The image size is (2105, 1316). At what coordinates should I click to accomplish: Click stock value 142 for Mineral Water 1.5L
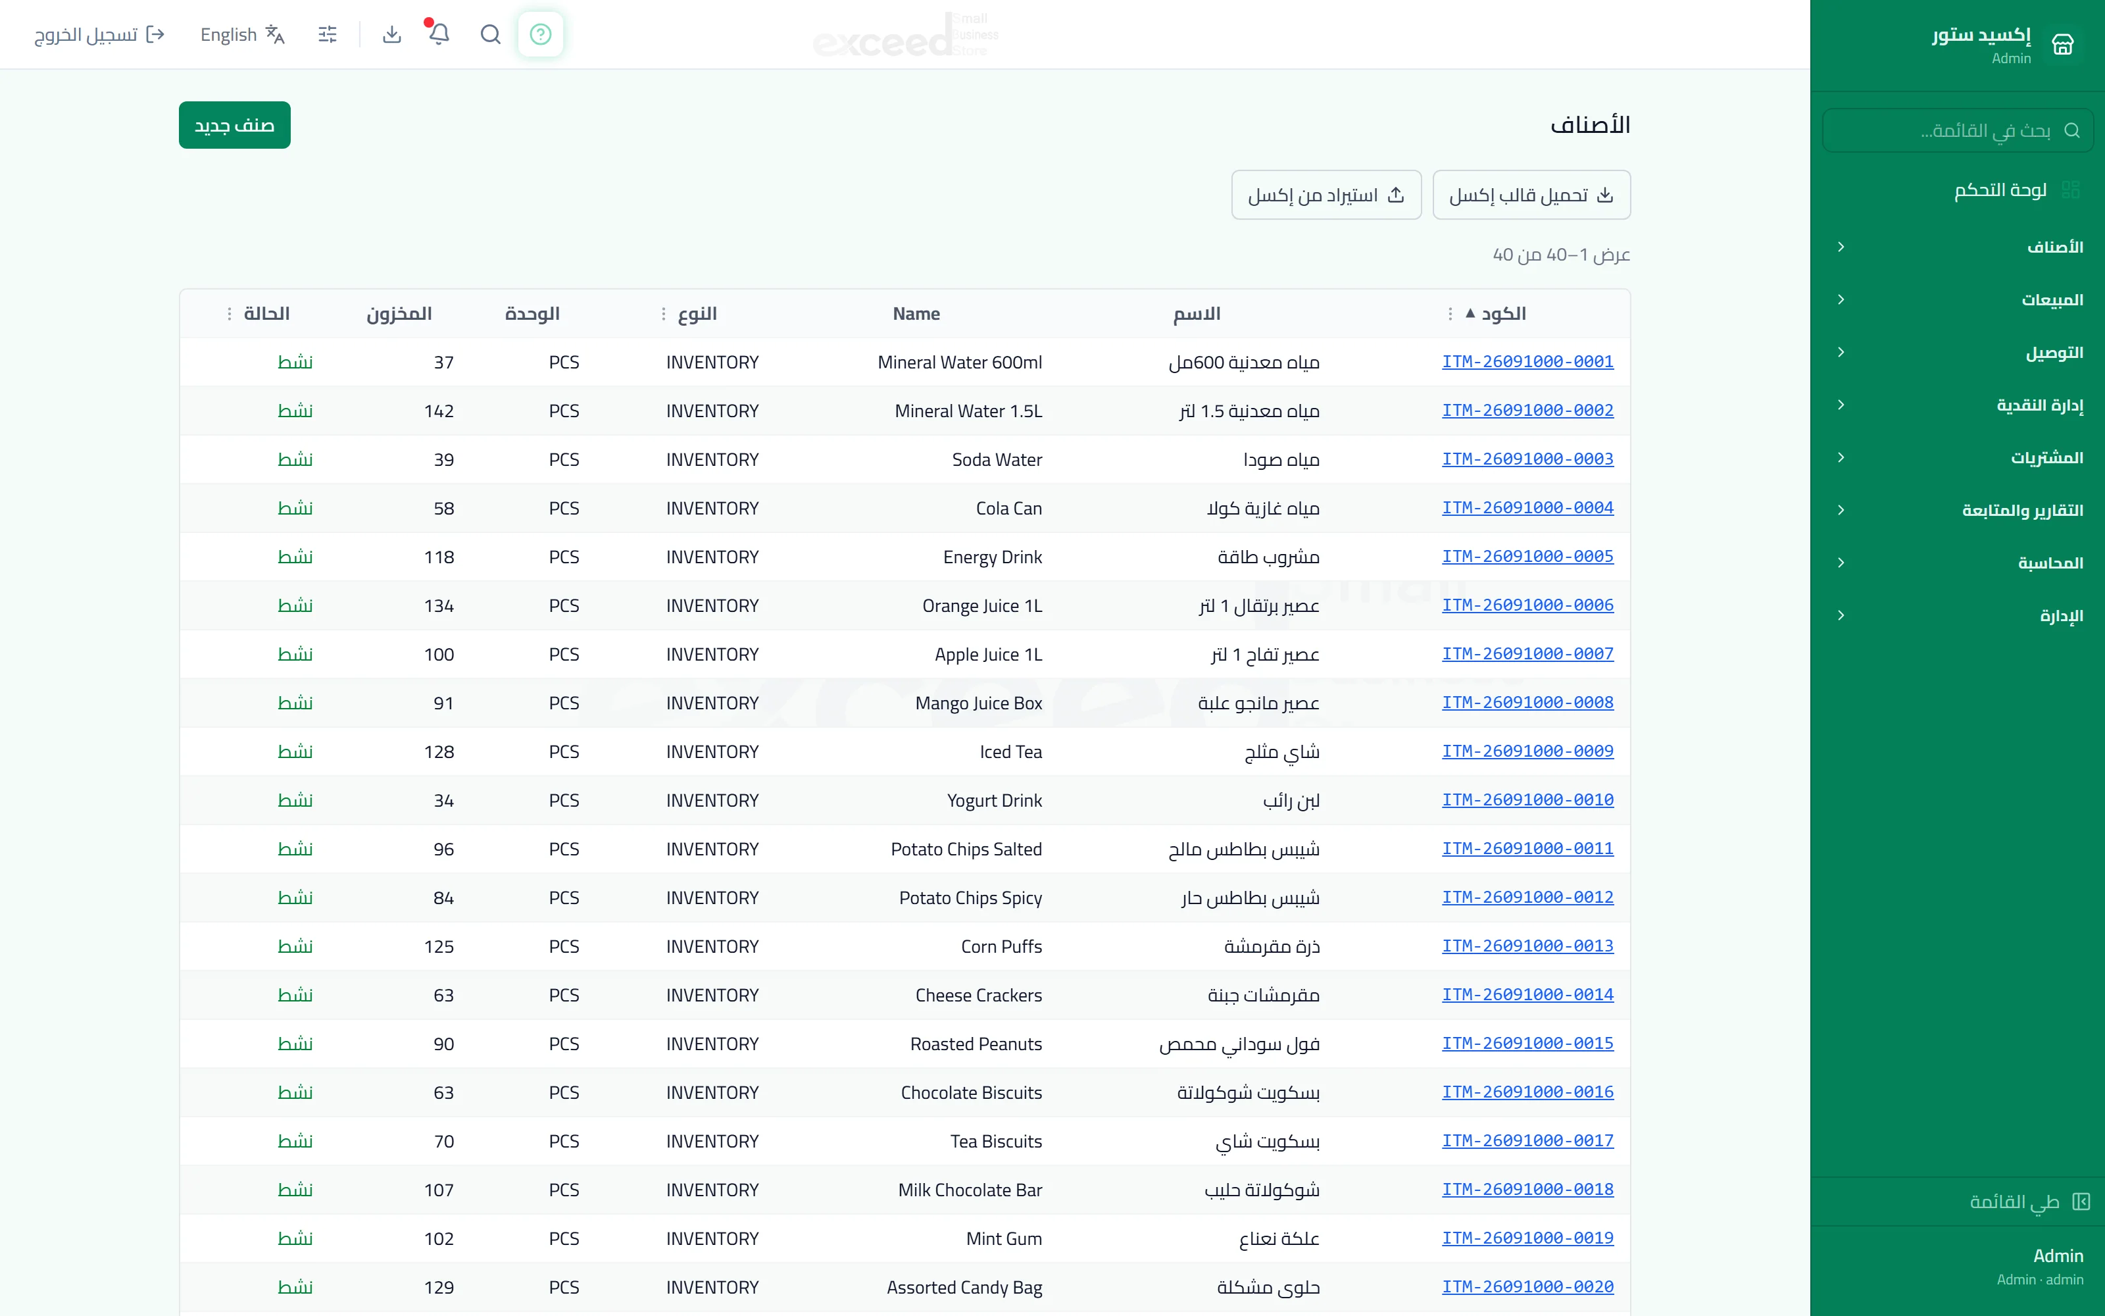point(439,411)
